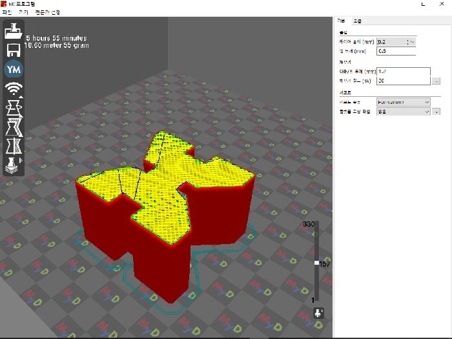This screenshot has height=339, width=452.
Task: Click the YM share icon
Action: click(x=14, y=70)
